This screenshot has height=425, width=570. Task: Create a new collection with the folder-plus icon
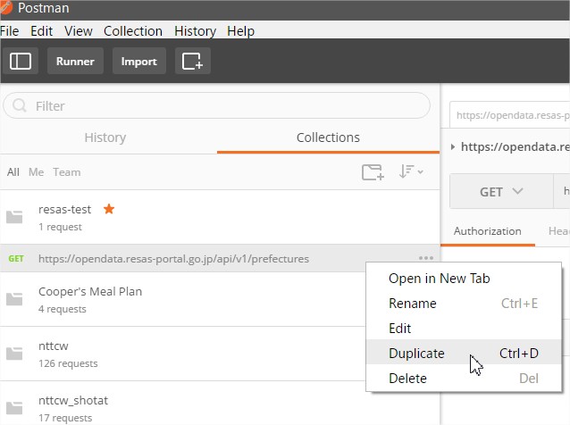pos(373,172)
